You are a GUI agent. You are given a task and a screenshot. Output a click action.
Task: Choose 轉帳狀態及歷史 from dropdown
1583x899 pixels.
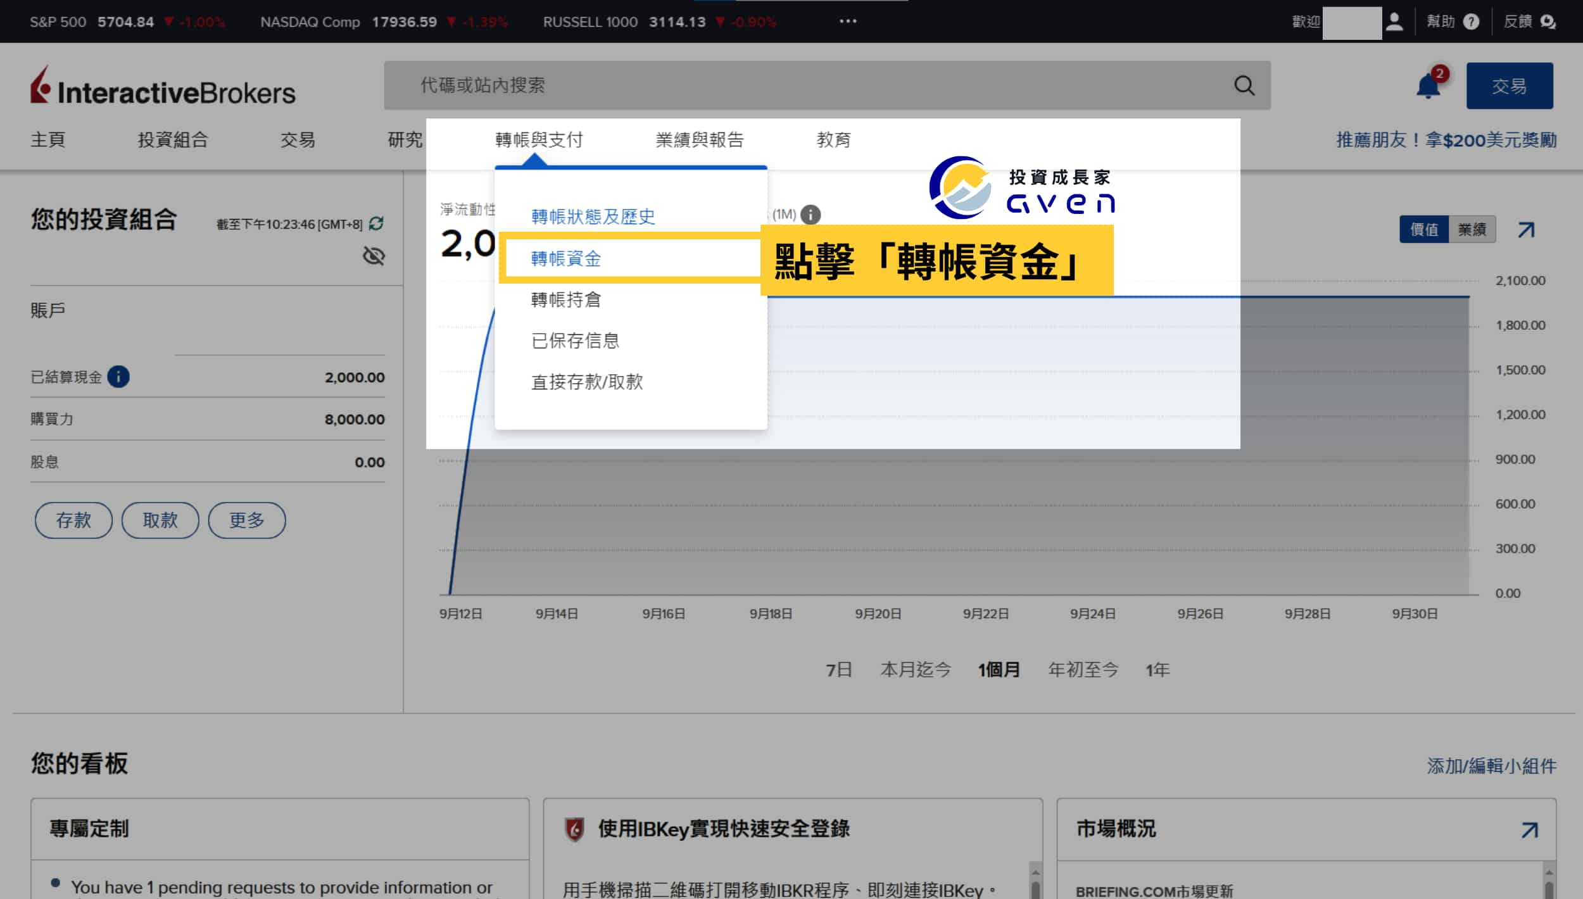(593, 217)
